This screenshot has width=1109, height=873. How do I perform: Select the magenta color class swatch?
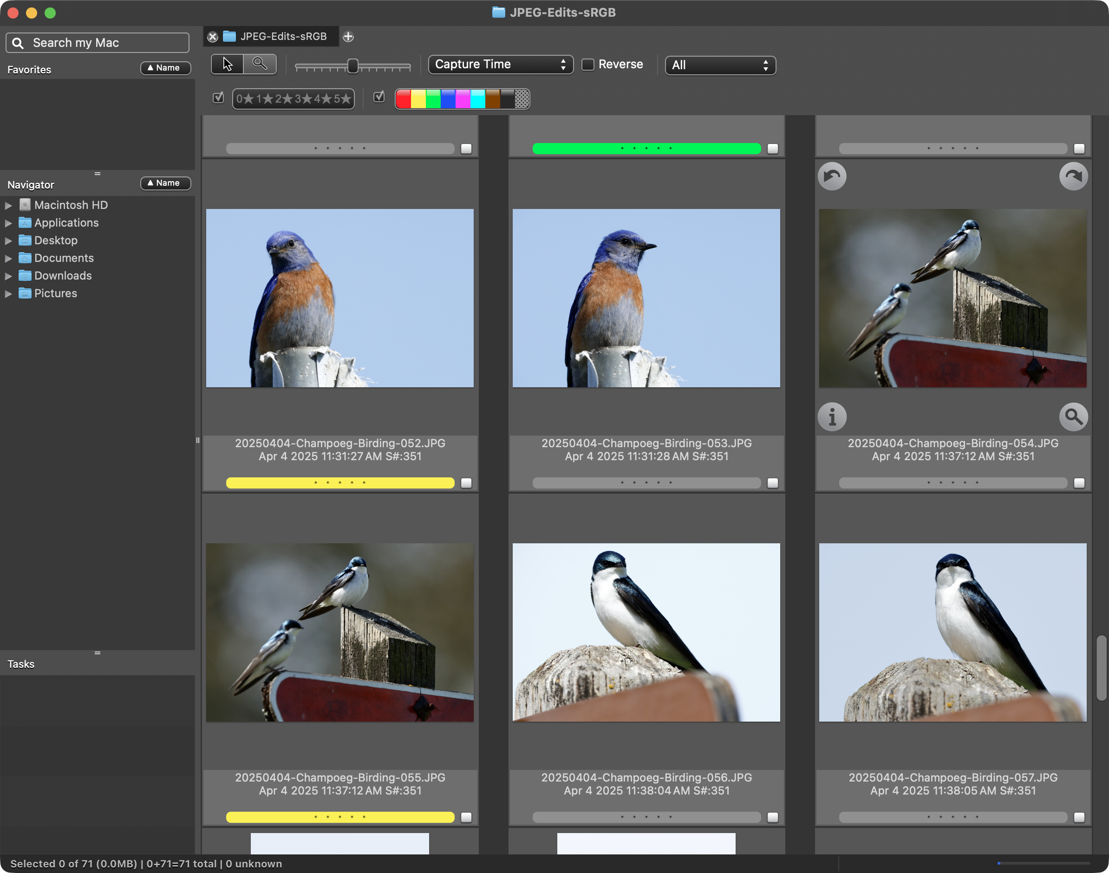[463, 98]
